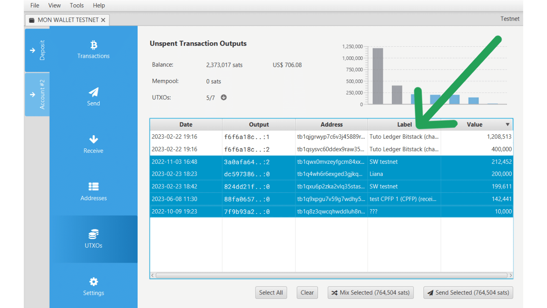This screenshot has width=547, height=308.
Task: Click the Clear button
Action: click(307, 293)
